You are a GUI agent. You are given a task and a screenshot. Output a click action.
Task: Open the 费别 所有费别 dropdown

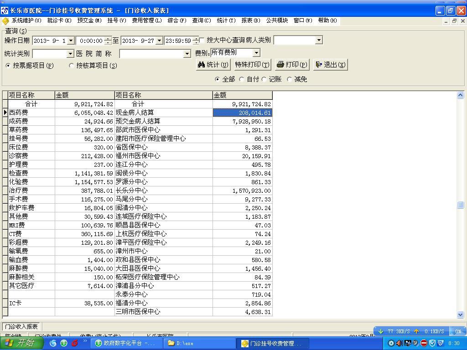256,53
